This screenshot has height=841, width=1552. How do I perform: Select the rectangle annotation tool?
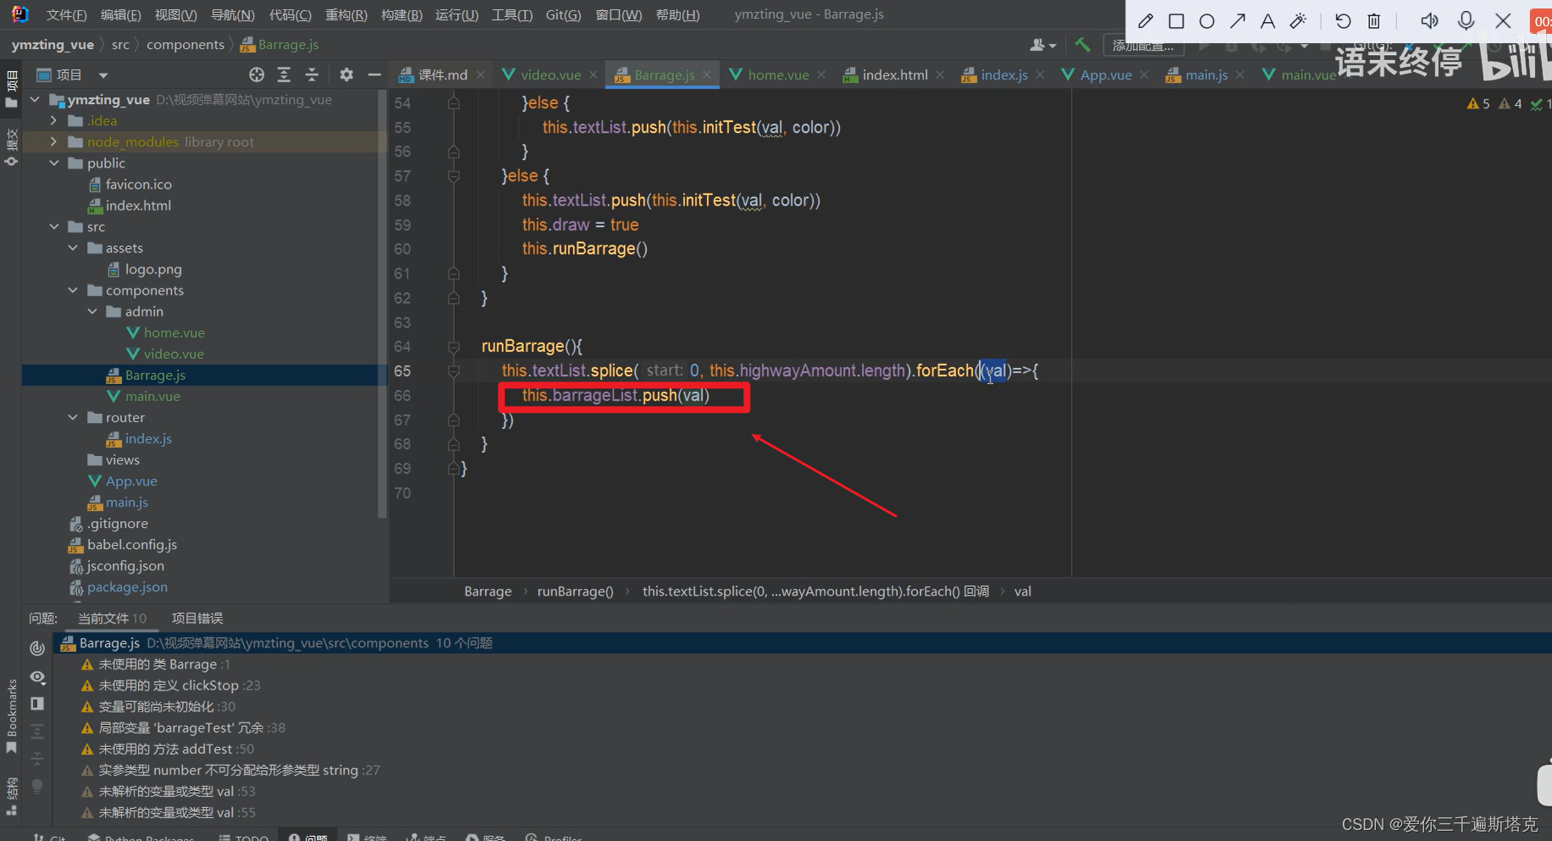1176,21
